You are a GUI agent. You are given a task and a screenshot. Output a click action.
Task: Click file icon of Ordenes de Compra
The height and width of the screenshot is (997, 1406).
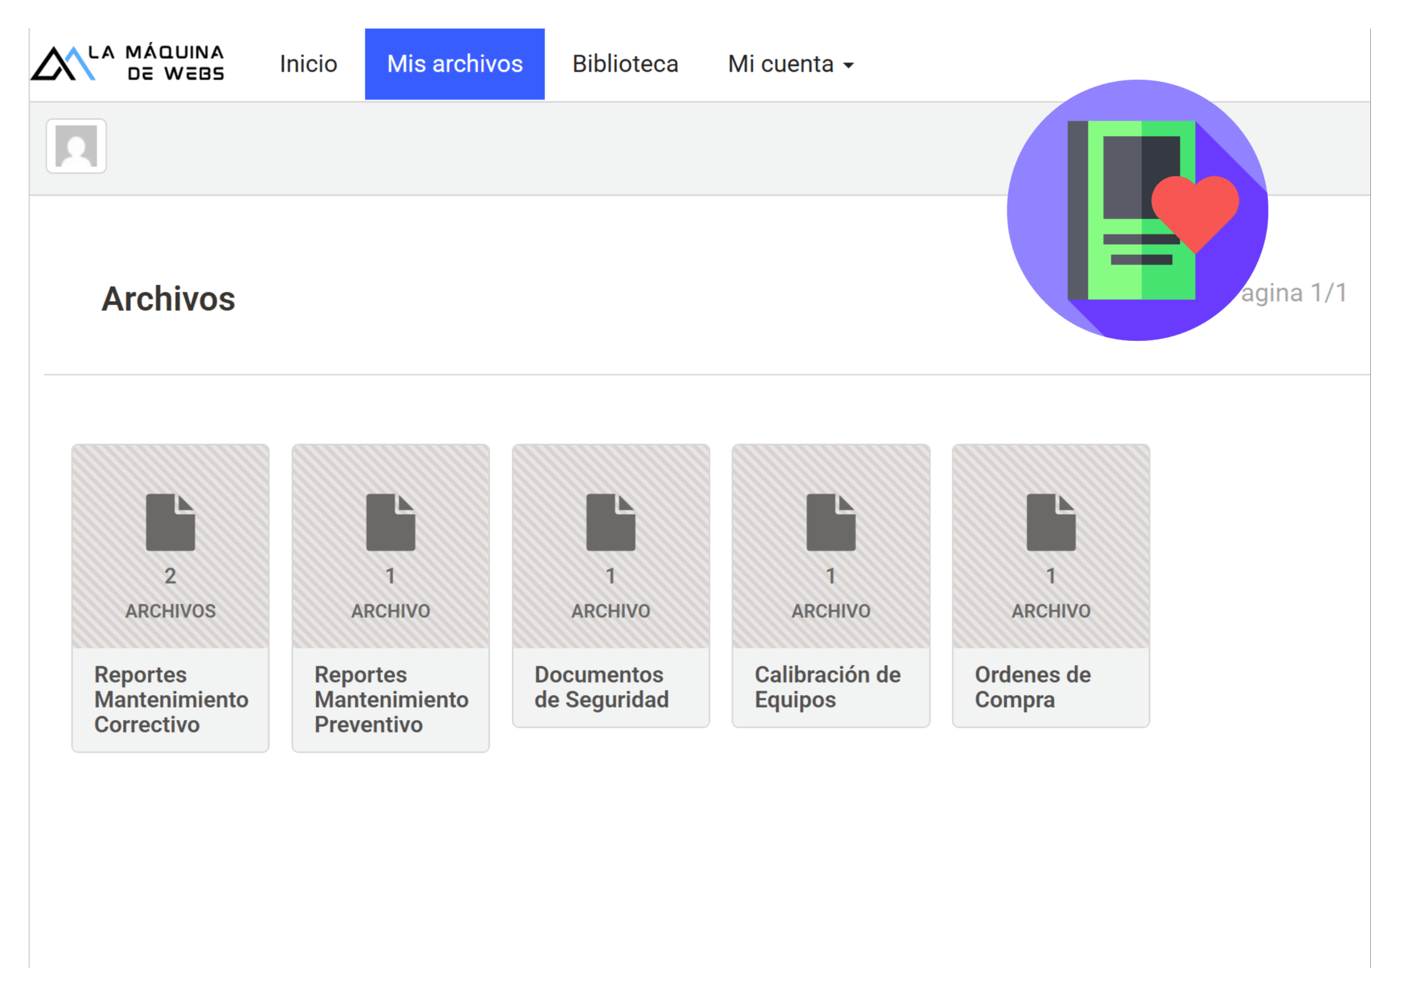point(1051,523)
